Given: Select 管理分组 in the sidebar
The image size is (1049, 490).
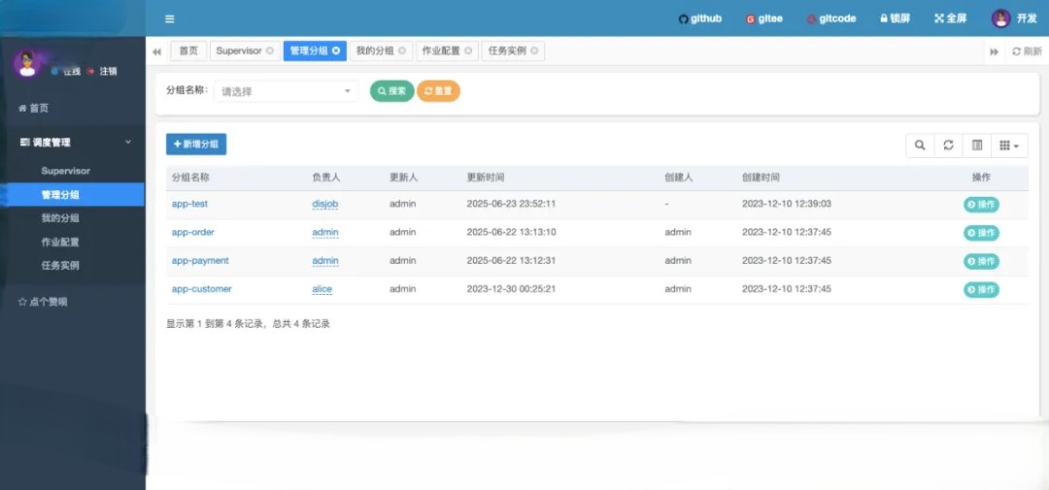Looking at the screenshot, I should (72, 194).
